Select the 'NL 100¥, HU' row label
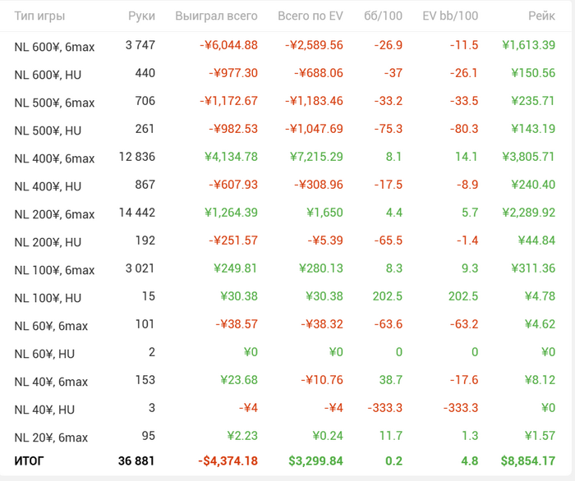Viewport: 575px width, 481px height. pos(48,298)
